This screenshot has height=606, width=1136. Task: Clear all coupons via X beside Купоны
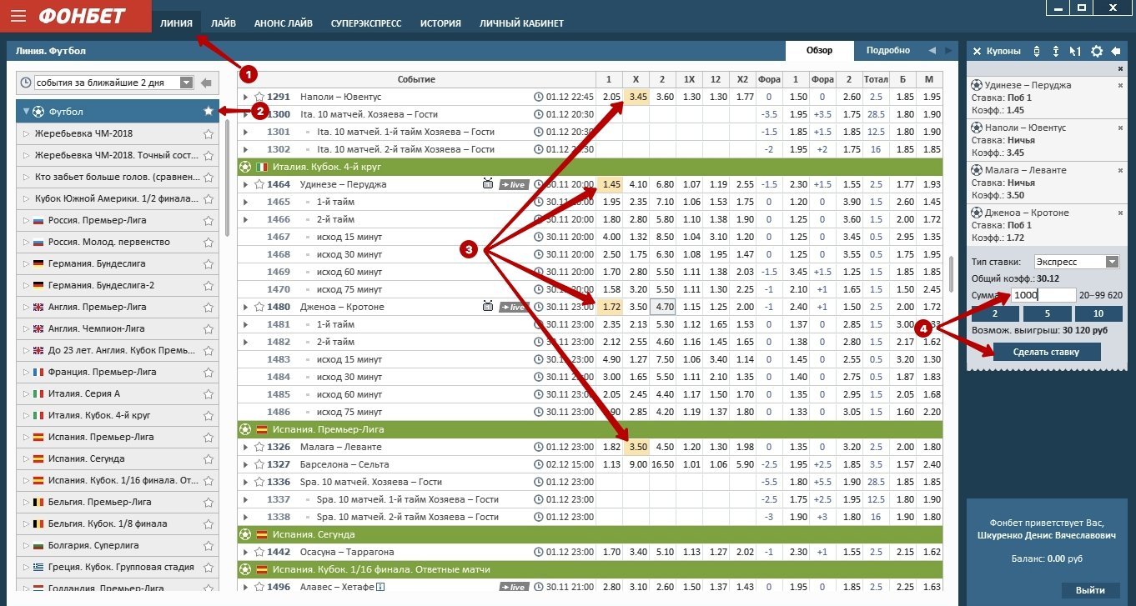tap(977, 51)
